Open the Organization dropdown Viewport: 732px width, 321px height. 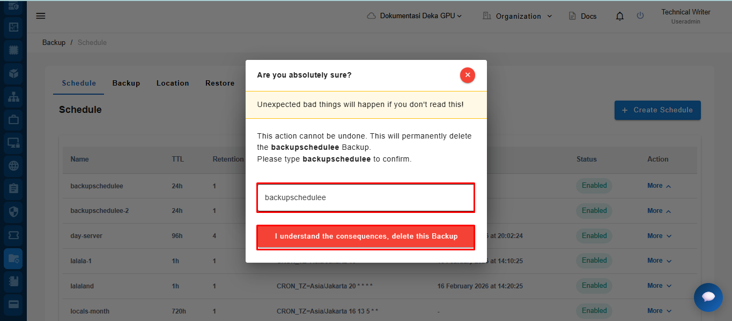coord(517,16)
